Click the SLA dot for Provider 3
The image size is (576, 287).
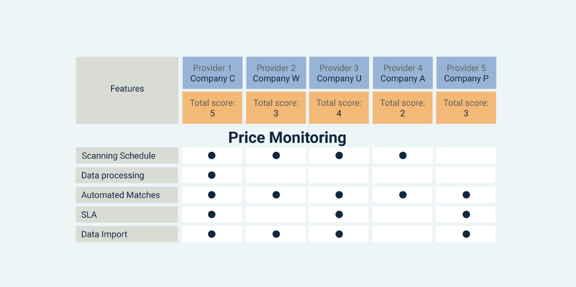point(339,214)
